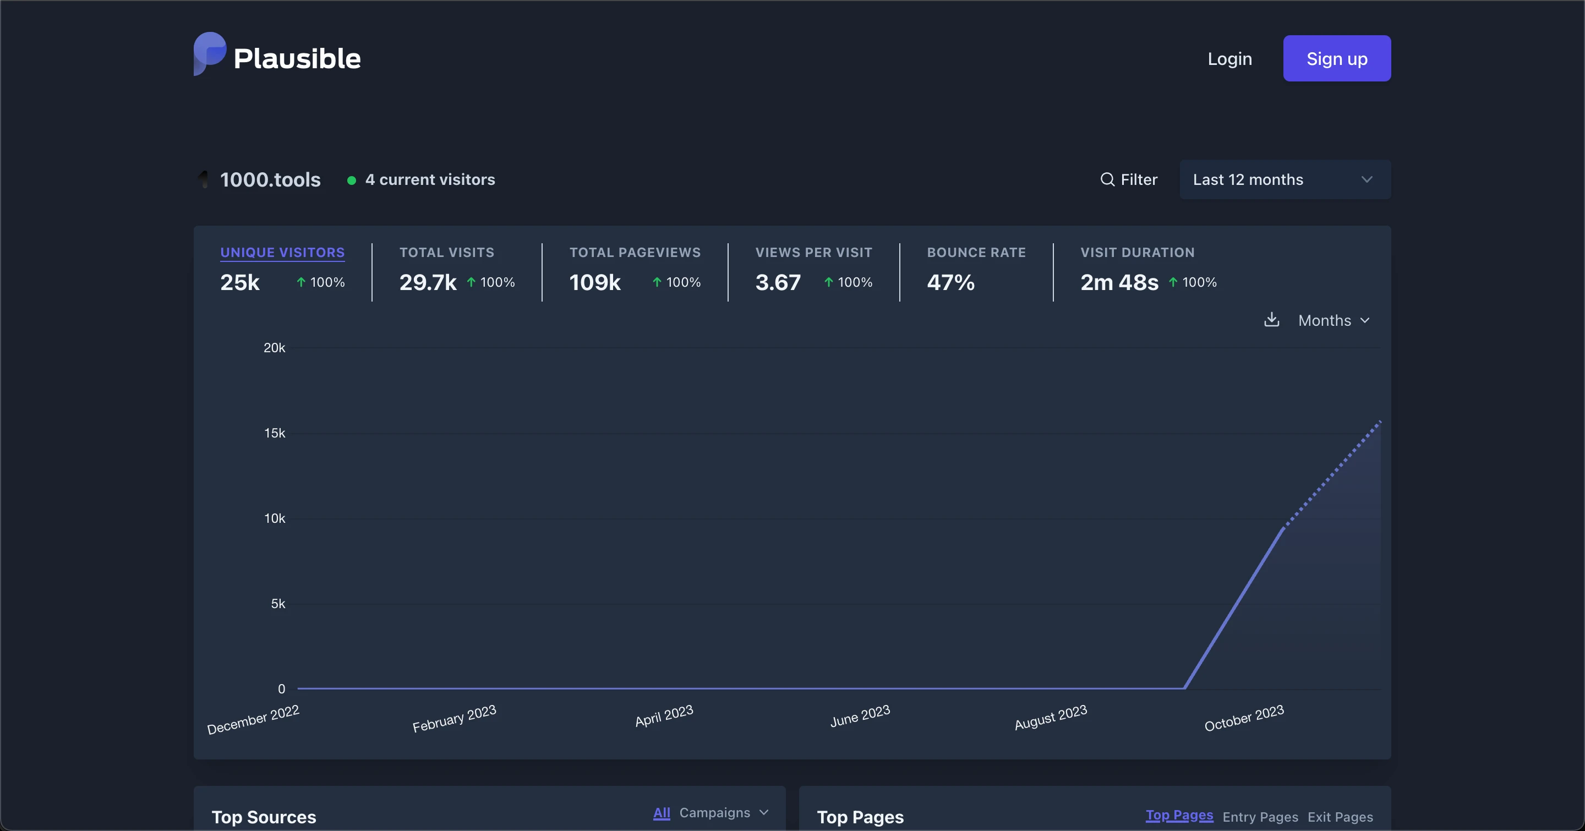The width and height of the screenshot is (1585, 831).
Task: Expand the Months interval dropdown
Action: click(x=1333, y=320)
